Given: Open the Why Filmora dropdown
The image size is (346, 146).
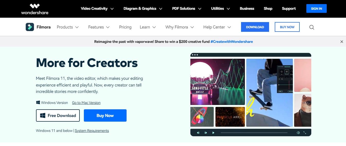Looking at the screenshot, I should point(180,27).
